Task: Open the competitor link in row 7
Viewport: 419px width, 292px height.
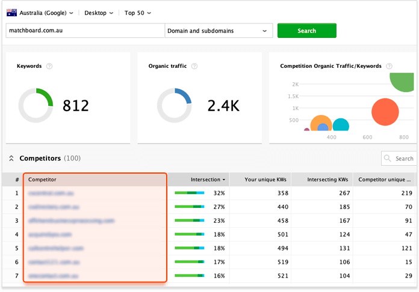Action: (53, 276)
